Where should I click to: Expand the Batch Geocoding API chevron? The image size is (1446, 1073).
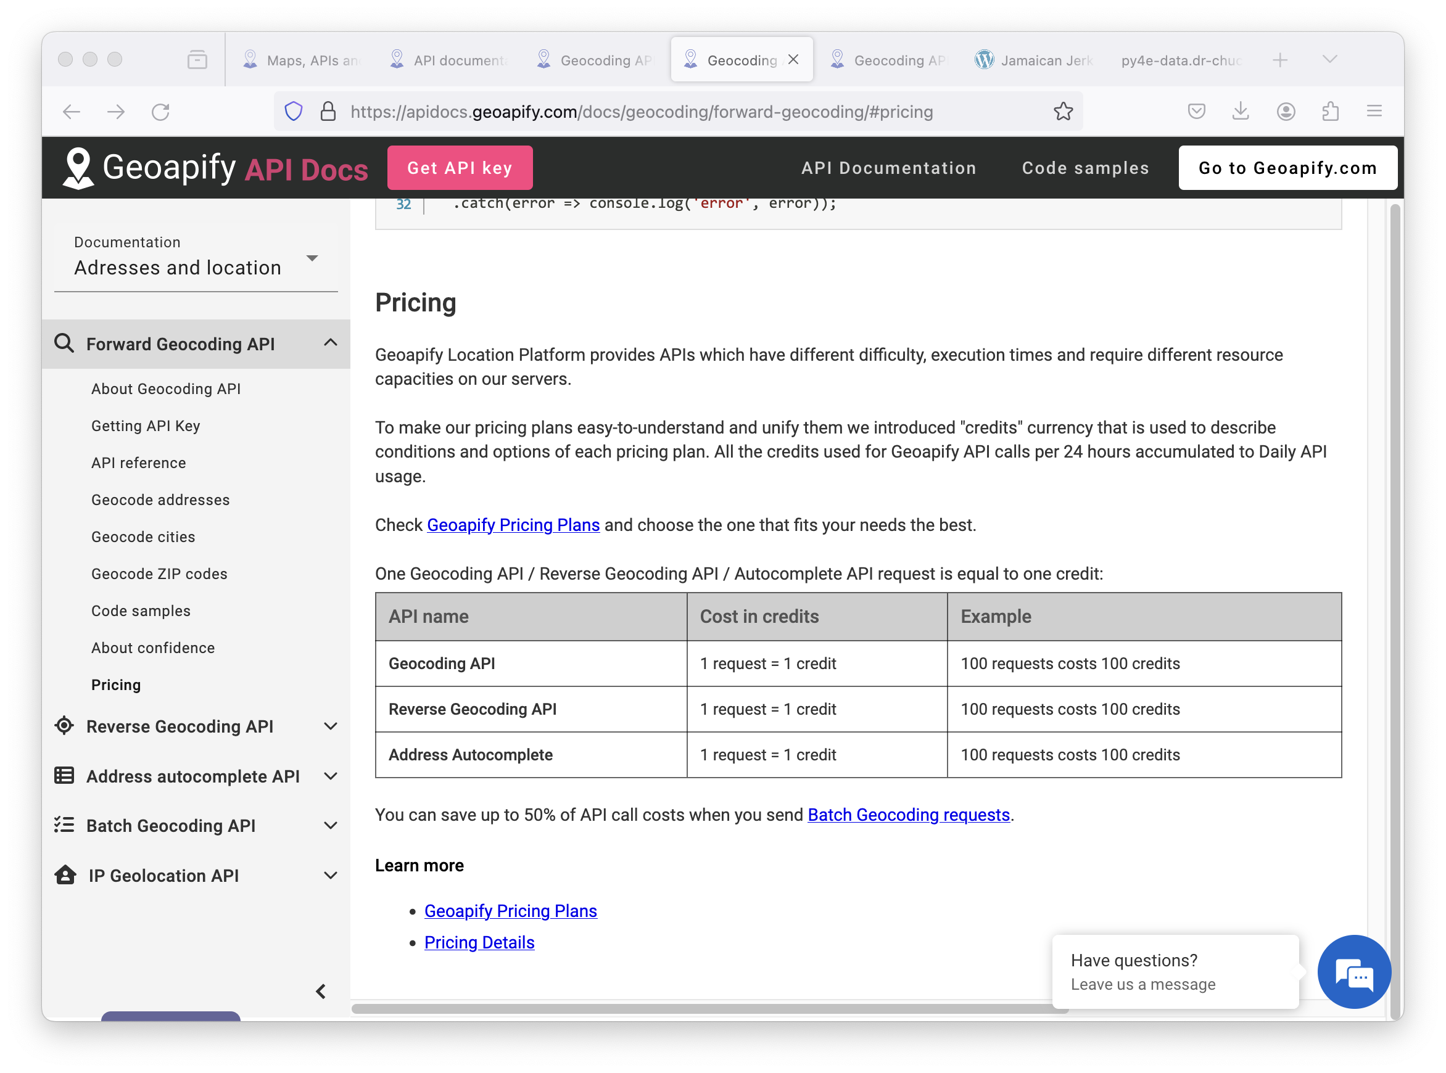pos(331,826)
